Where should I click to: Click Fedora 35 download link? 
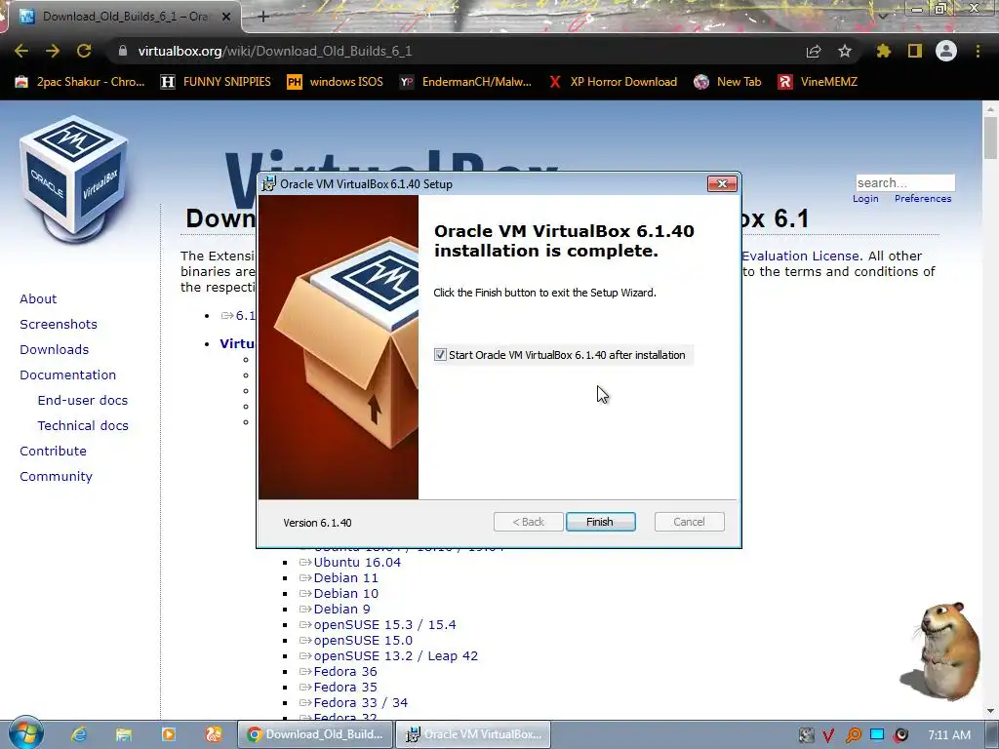click(x=345, y=688)
